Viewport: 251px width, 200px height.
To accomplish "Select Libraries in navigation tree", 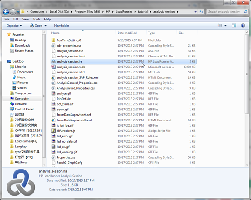I will coord(20,67).
